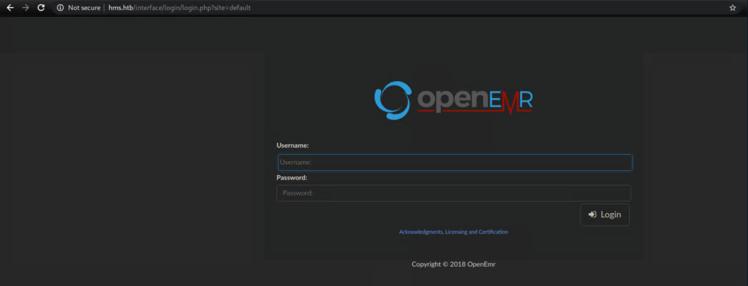Click the Copyright 2018 OpenEmr footer text

point(453,264)
